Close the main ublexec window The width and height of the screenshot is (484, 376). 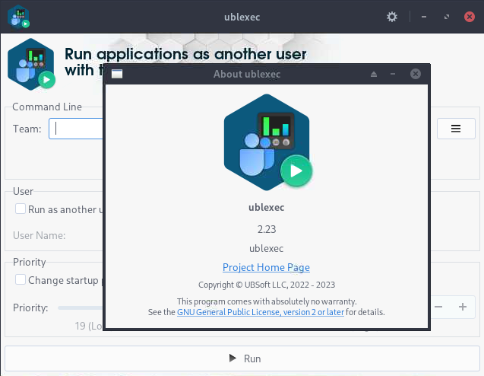pos(467,16)
